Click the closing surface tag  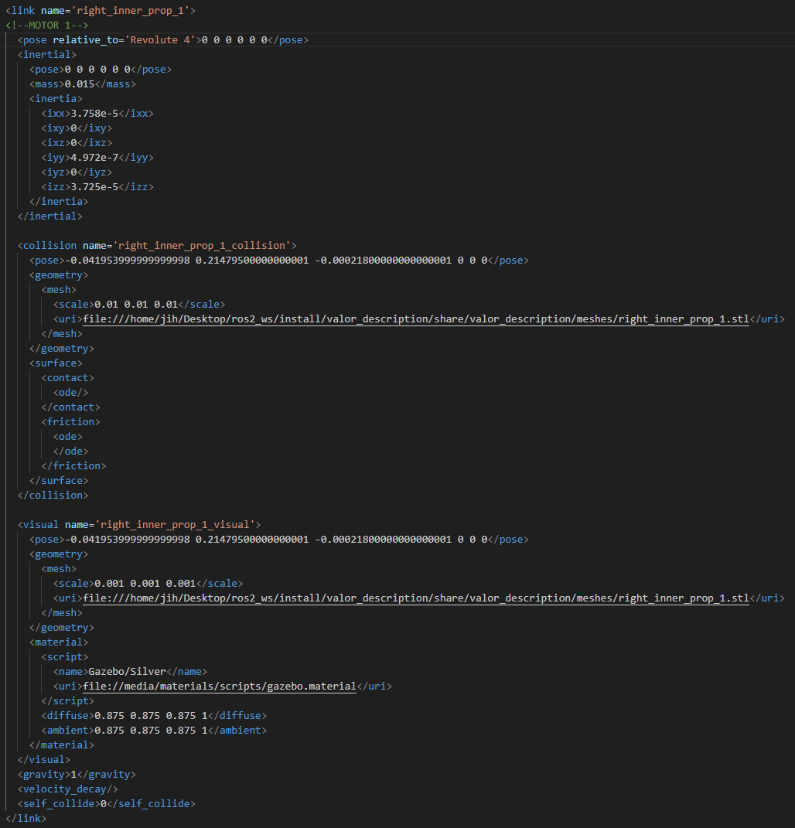(59, 481)
